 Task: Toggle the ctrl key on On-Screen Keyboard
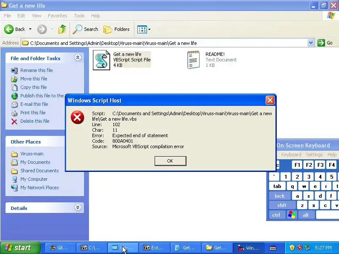pos(276,215)
